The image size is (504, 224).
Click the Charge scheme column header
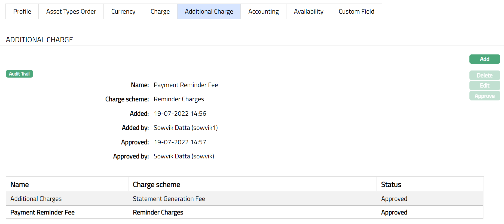pyautogui.click(x=156, y=185)
